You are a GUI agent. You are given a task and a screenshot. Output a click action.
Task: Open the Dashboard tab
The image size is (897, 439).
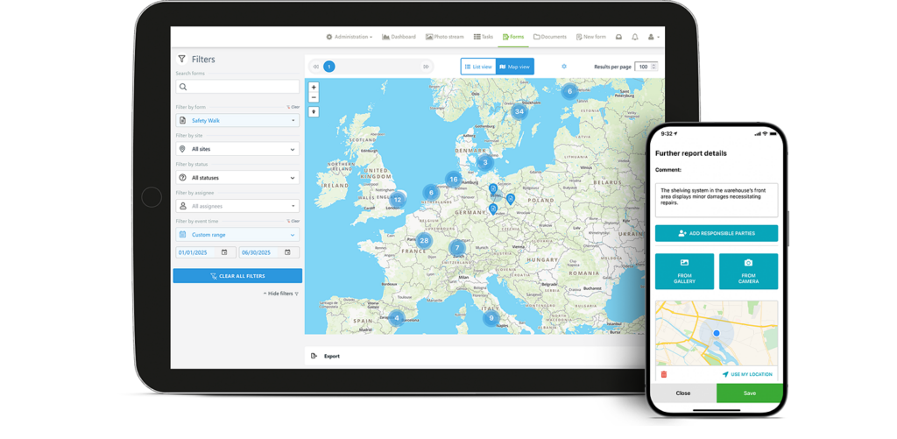(399, 37)
